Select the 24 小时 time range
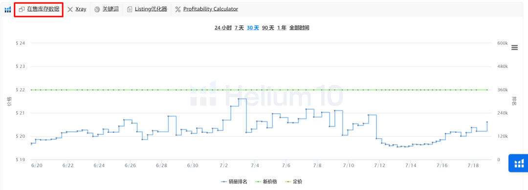Image resolution: width=528 pixels, height=190 pixels. point(223,28)
